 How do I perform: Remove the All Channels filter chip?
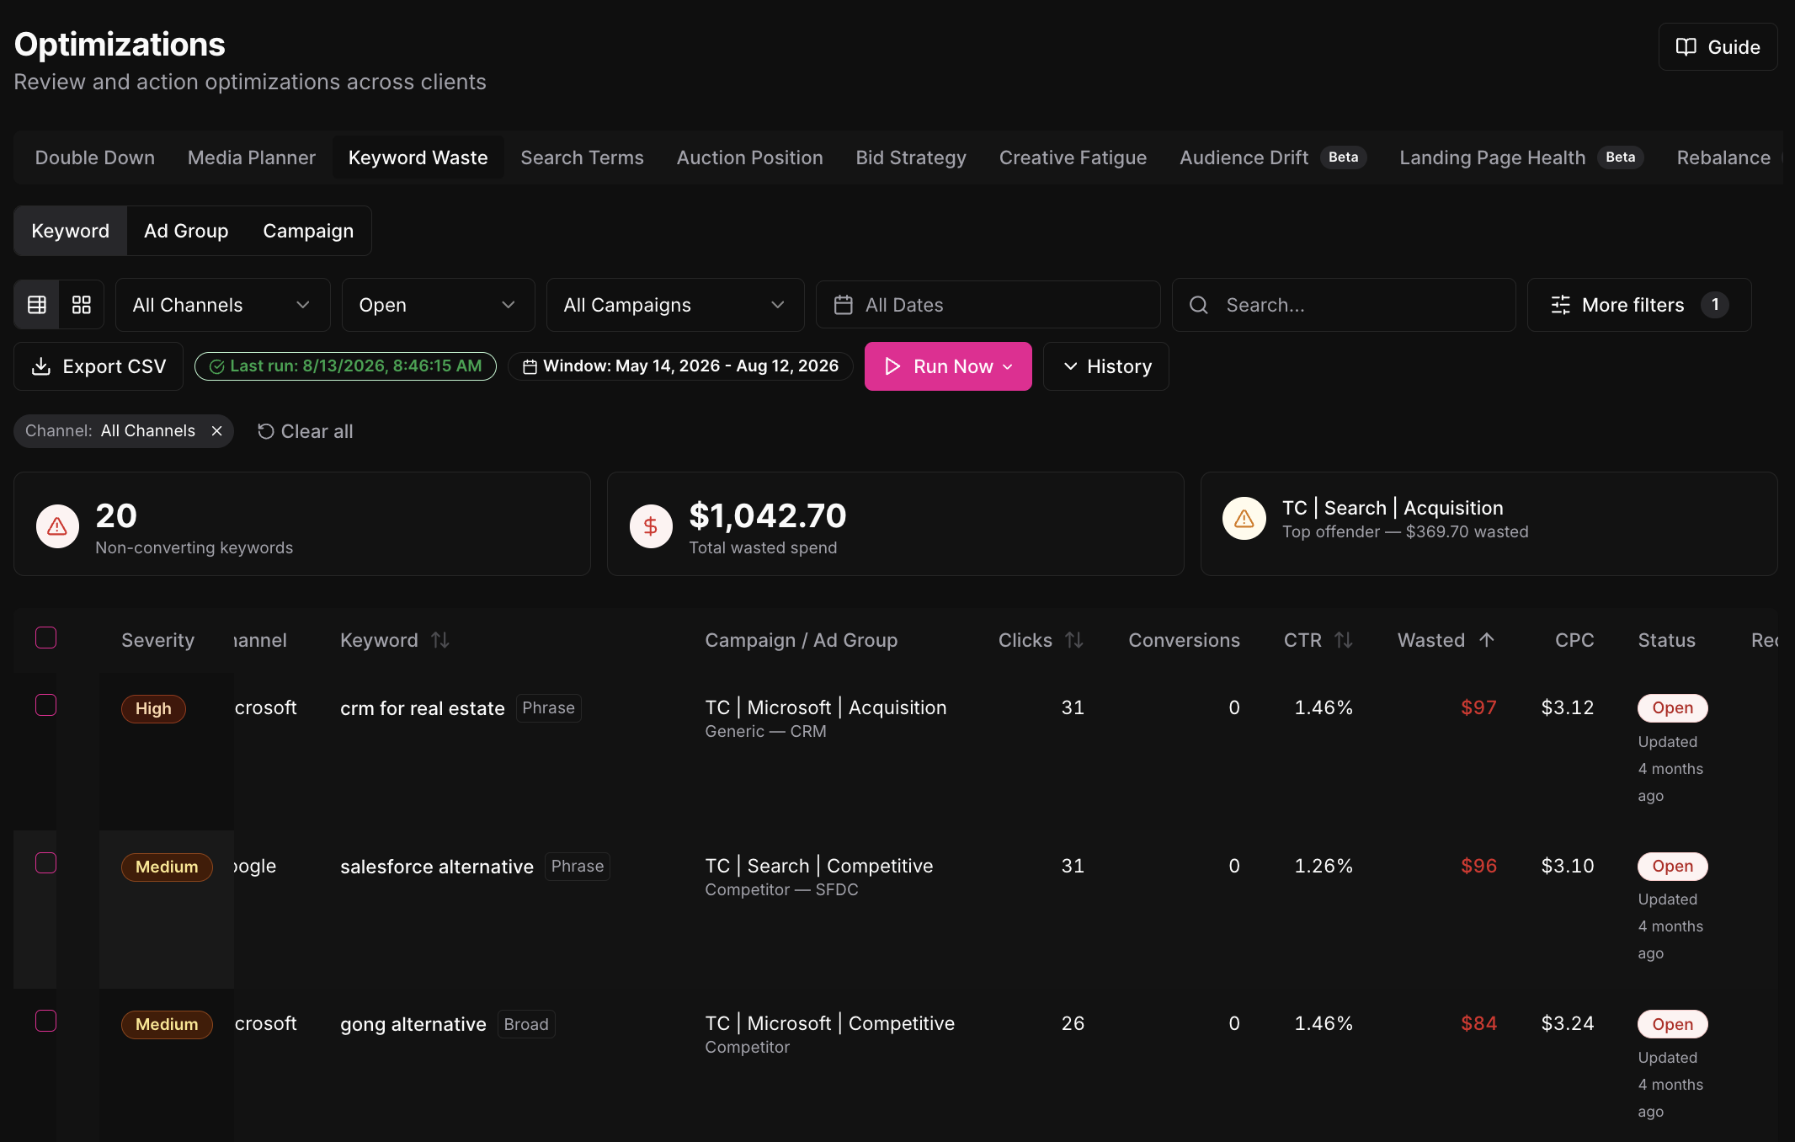[x=217, y=431]
